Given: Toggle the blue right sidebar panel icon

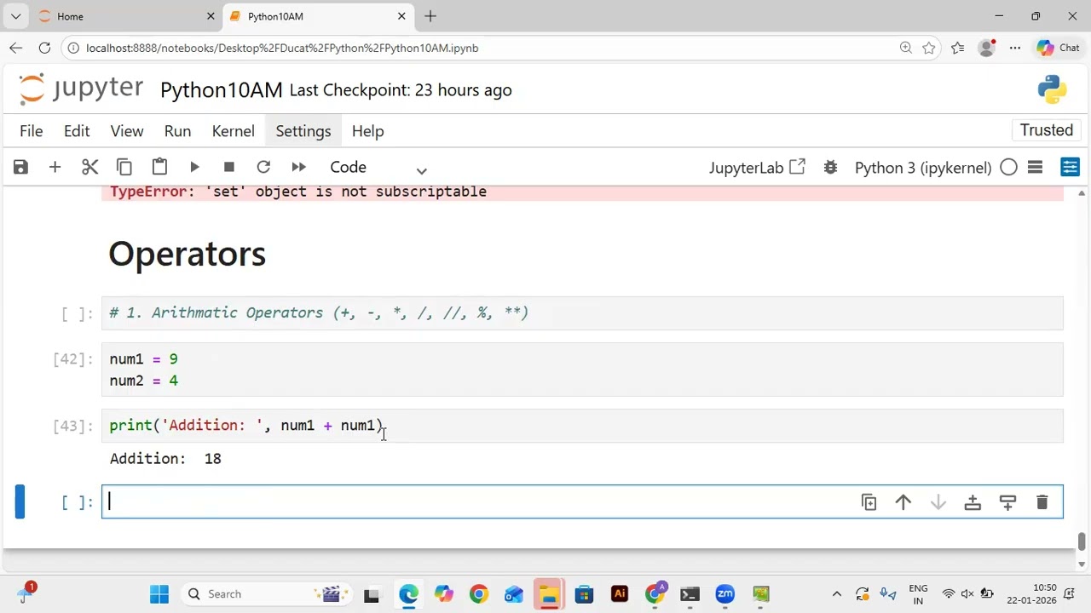Looking at the screenshot, I should (x=1070, y=167).
